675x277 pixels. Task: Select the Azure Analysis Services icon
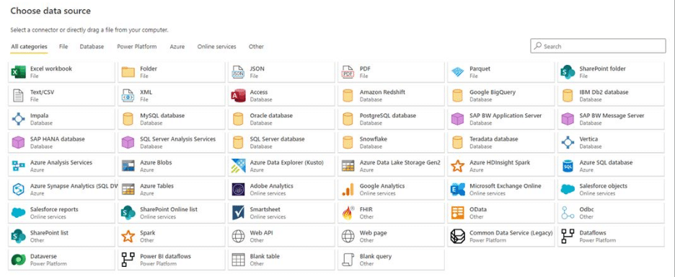point(18,166)
